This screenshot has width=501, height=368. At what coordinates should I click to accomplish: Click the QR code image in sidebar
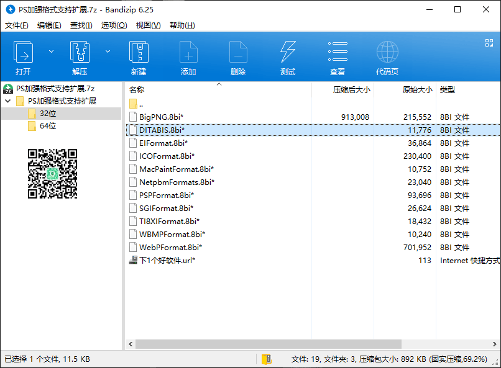(x=53, y=174)
